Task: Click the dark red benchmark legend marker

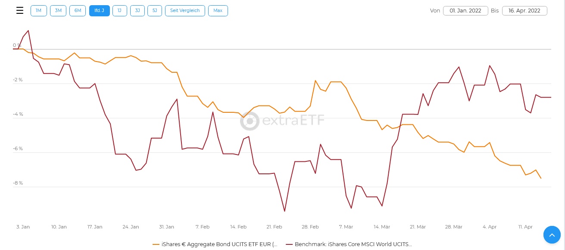Action: pos(289,244)
